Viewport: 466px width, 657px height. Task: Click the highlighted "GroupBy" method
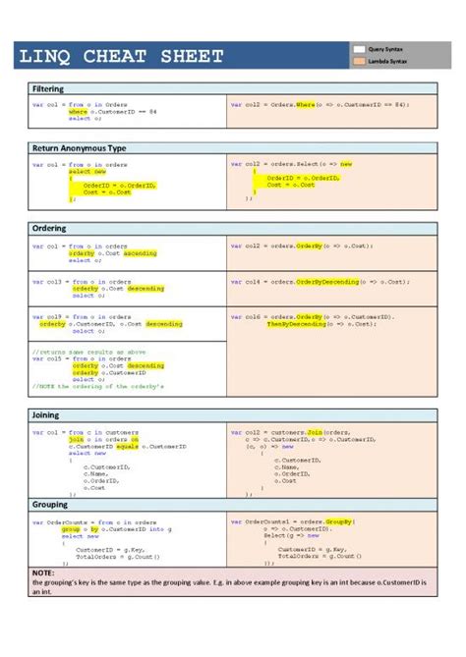[339, 522]
